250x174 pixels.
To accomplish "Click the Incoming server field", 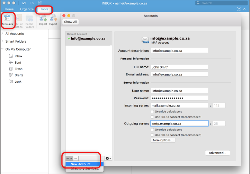I will coord(179,106).
